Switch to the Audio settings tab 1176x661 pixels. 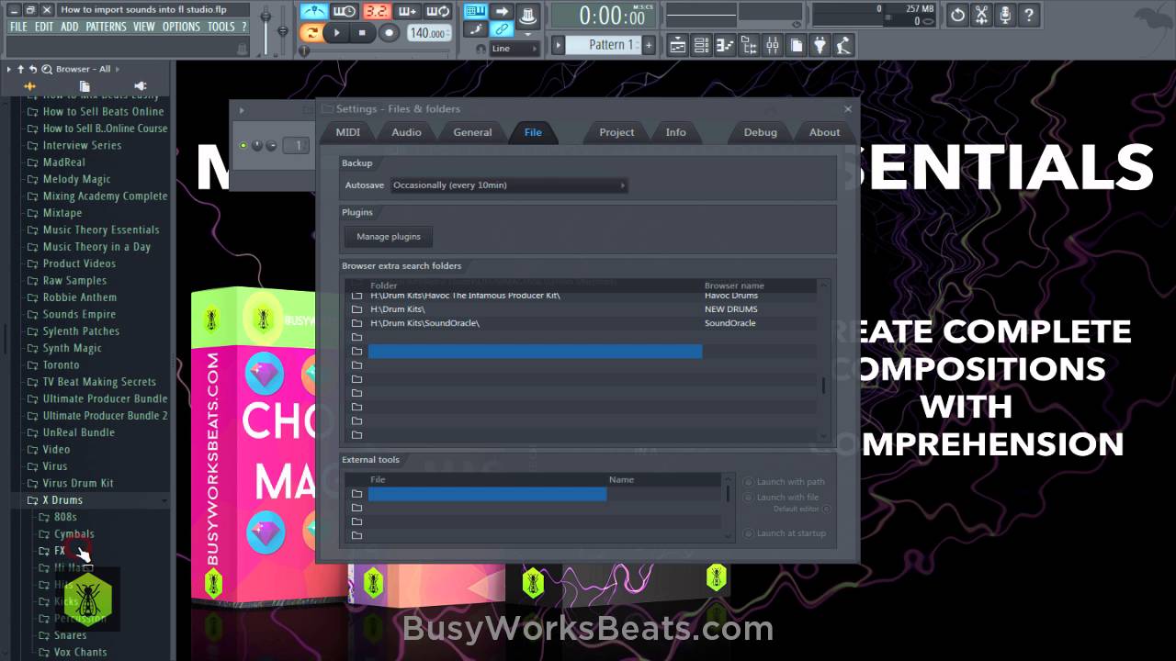coord(406,132)
